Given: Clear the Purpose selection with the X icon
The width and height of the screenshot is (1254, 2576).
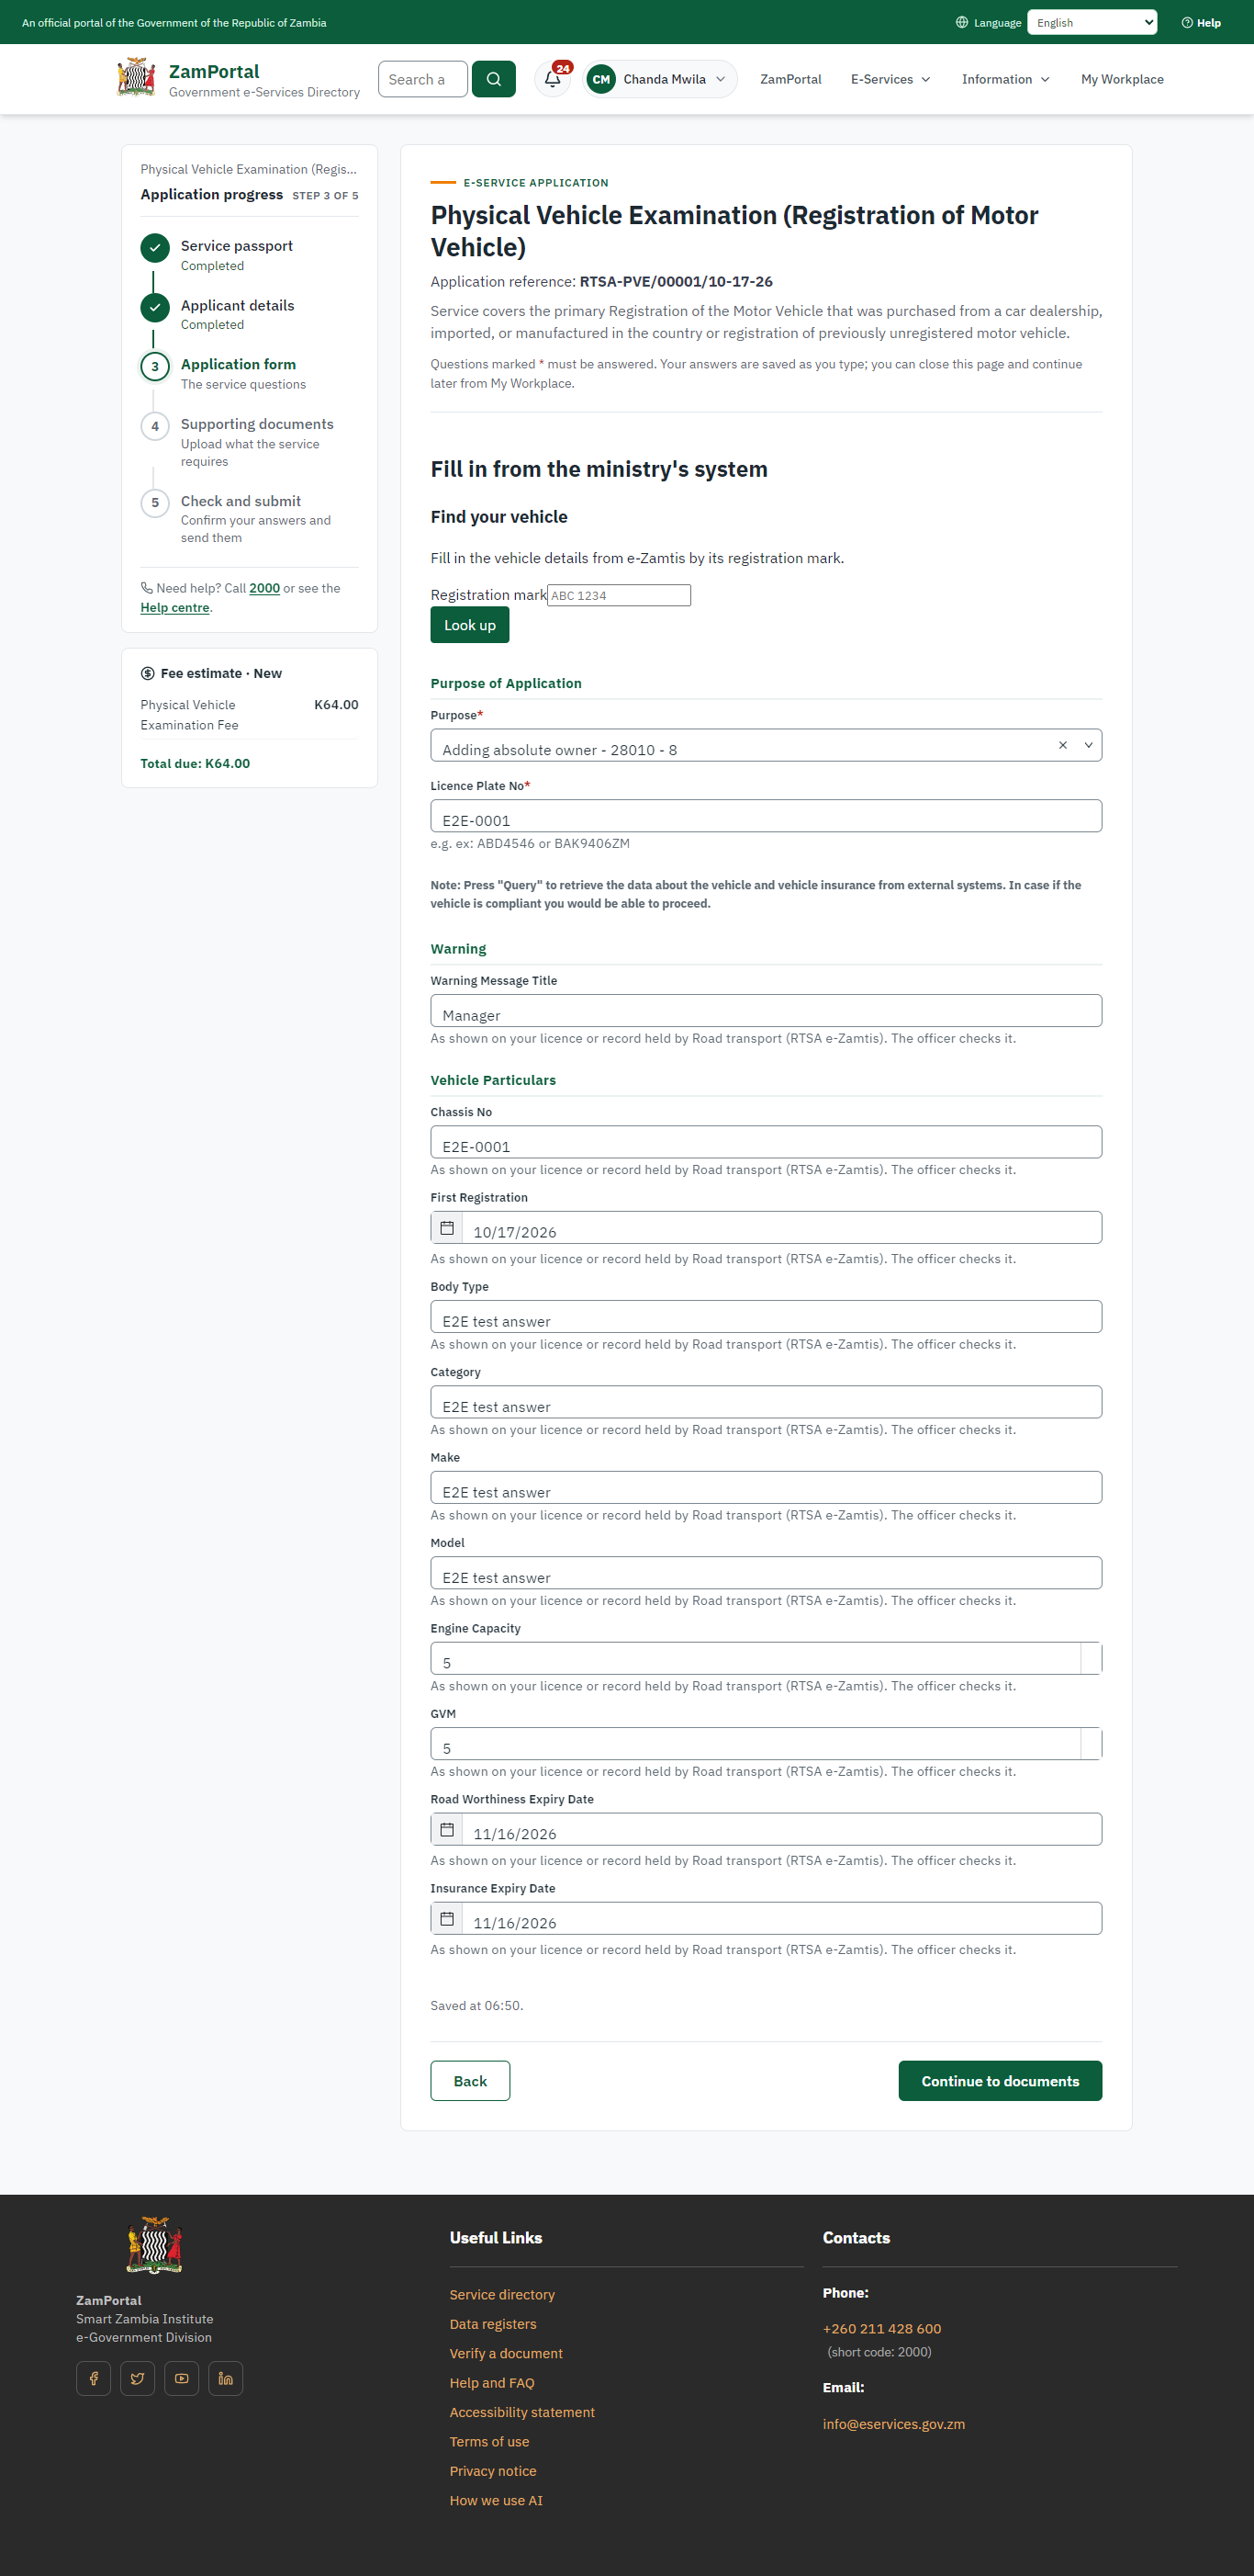Looking at the screenshot, I should pyautogui.click(x=1063, y=745).
